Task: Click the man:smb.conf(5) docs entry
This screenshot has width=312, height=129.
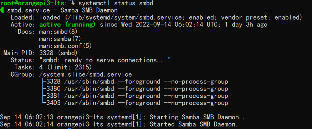Action: [x=65, y=46]
